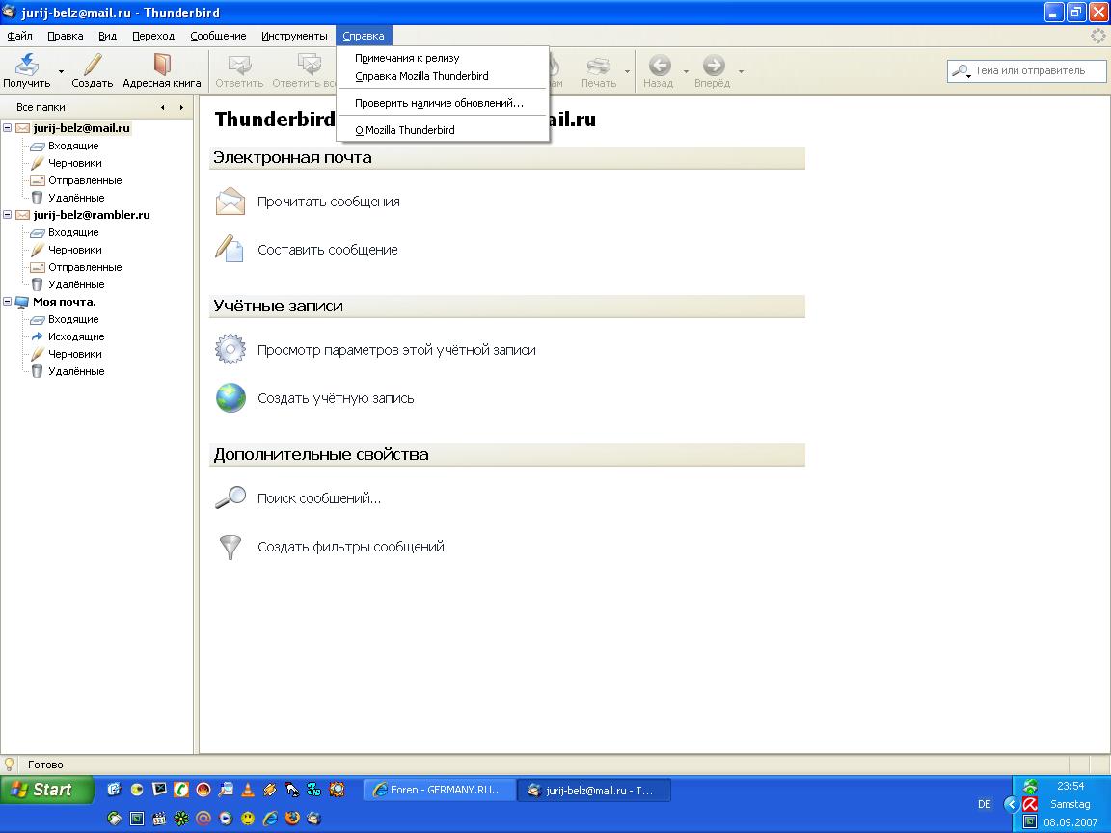Click Internet Explorer icon in lower quick launch row
This screenshot has height=833, width=1111.
(270, 819)
